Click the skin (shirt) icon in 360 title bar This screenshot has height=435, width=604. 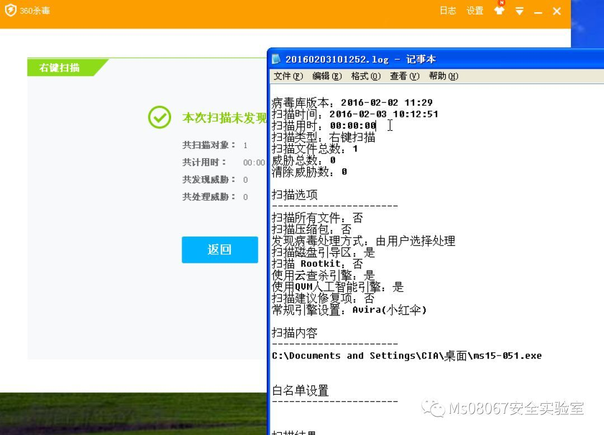click(x=499, y=11)
